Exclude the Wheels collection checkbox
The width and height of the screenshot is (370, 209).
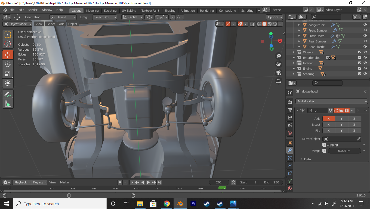(x=360, y=52)
